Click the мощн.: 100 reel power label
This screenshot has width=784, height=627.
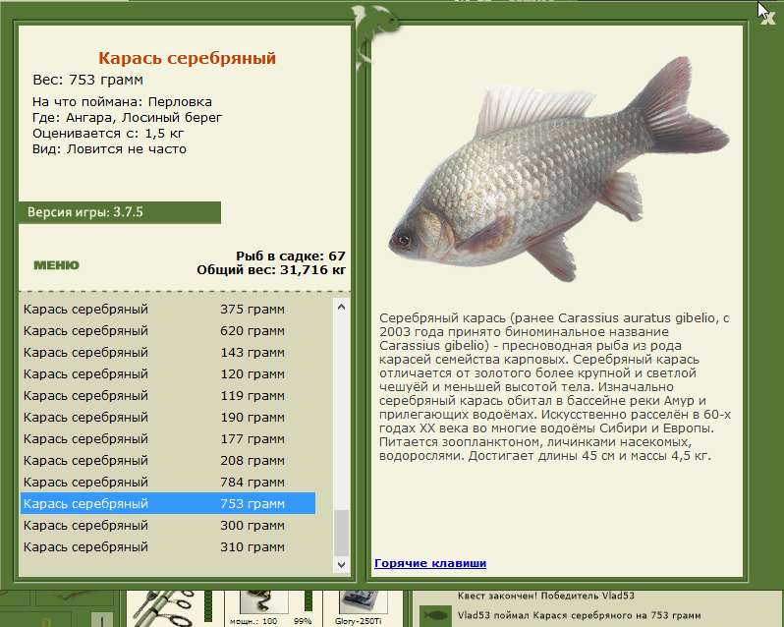pyautogui.click(x=253, y=621)
